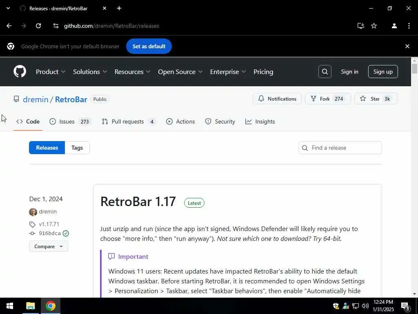Close the Releases dremin/RetroBar tab
The height and width of the screenshot is (314, 418).
(104, 8)
